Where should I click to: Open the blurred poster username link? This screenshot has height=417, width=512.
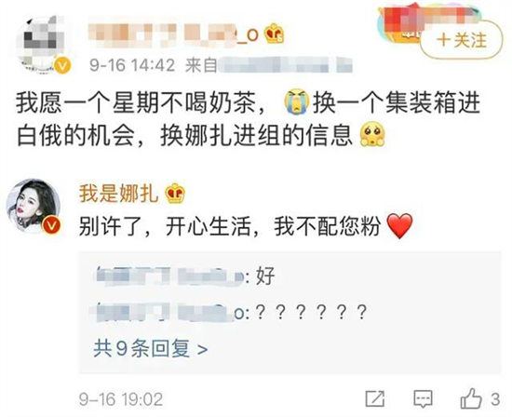[174, 34]
